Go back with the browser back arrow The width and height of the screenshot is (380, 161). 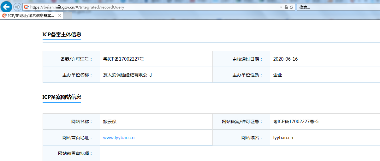[x=6, y=7]
